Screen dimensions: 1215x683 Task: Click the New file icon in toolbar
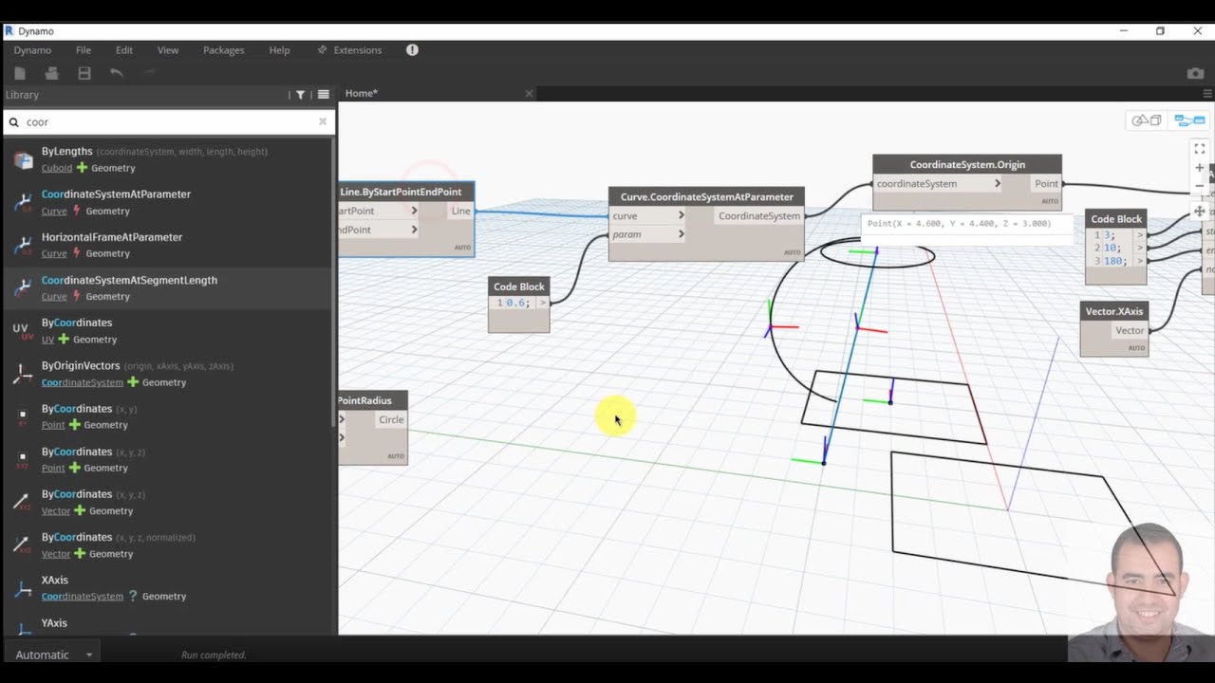(20, 73)
